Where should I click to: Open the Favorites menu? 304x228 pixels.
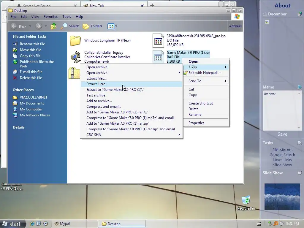pos(50,17)
